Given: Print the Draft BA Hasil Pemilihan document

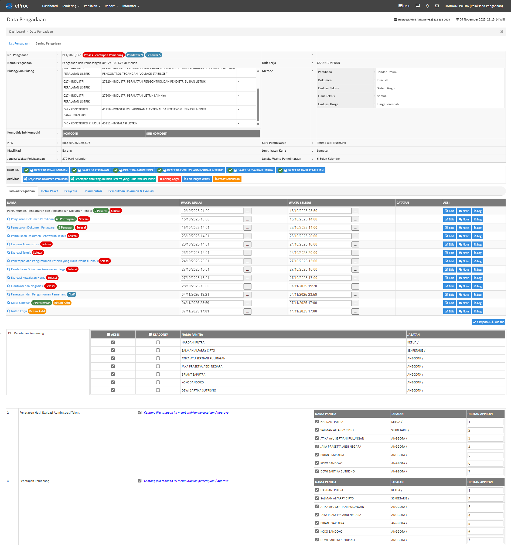Looking at the screenshot, I should tap(301, 170).
